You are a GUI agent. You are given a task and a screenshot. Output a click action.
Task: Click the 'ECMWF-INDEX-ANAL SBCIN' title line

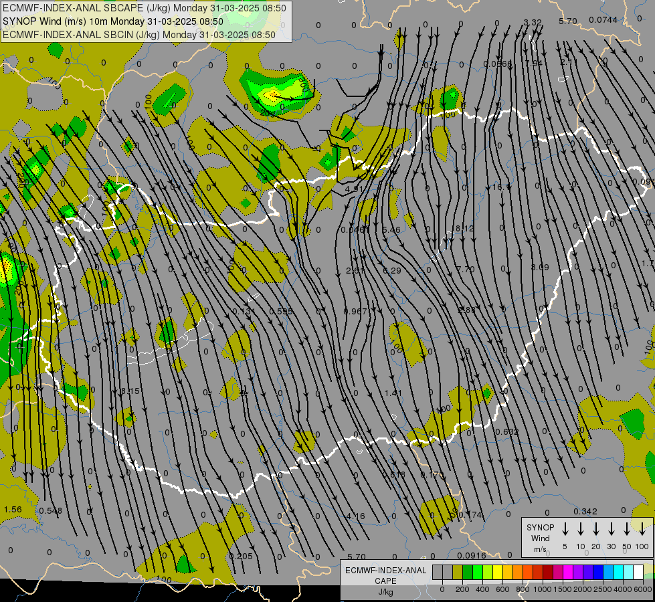click(x=139, y=35)
